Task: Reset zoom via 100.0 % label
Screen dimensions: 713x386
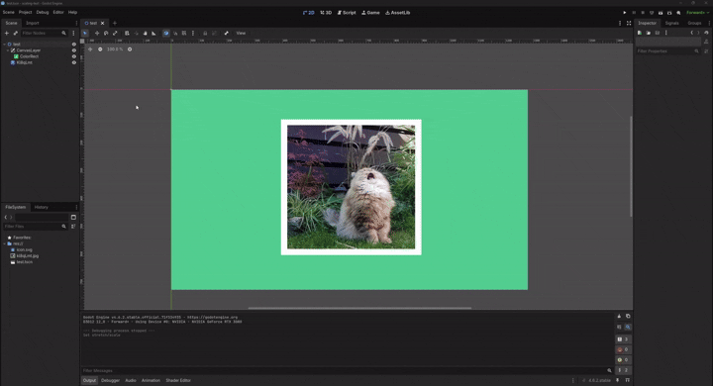Action: coord(115,49)
